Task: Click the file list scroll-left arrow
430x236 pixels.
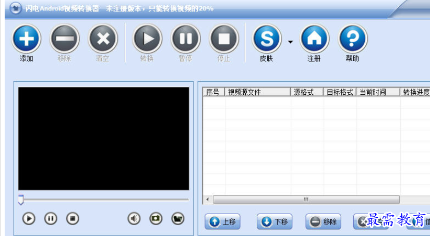Action: click(208, 200)
